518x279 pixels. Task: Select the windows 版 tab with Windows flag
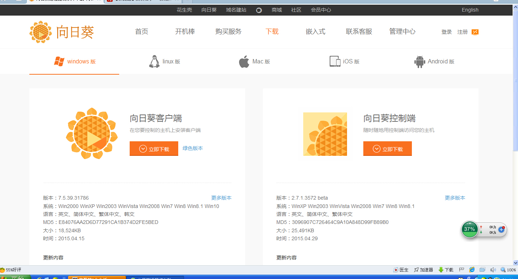[75, 62]
